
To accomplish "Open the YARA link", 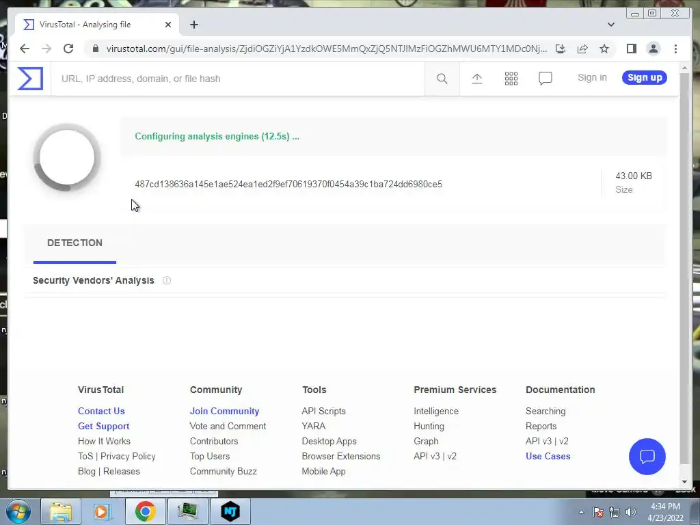I will [x=313, y=427].
